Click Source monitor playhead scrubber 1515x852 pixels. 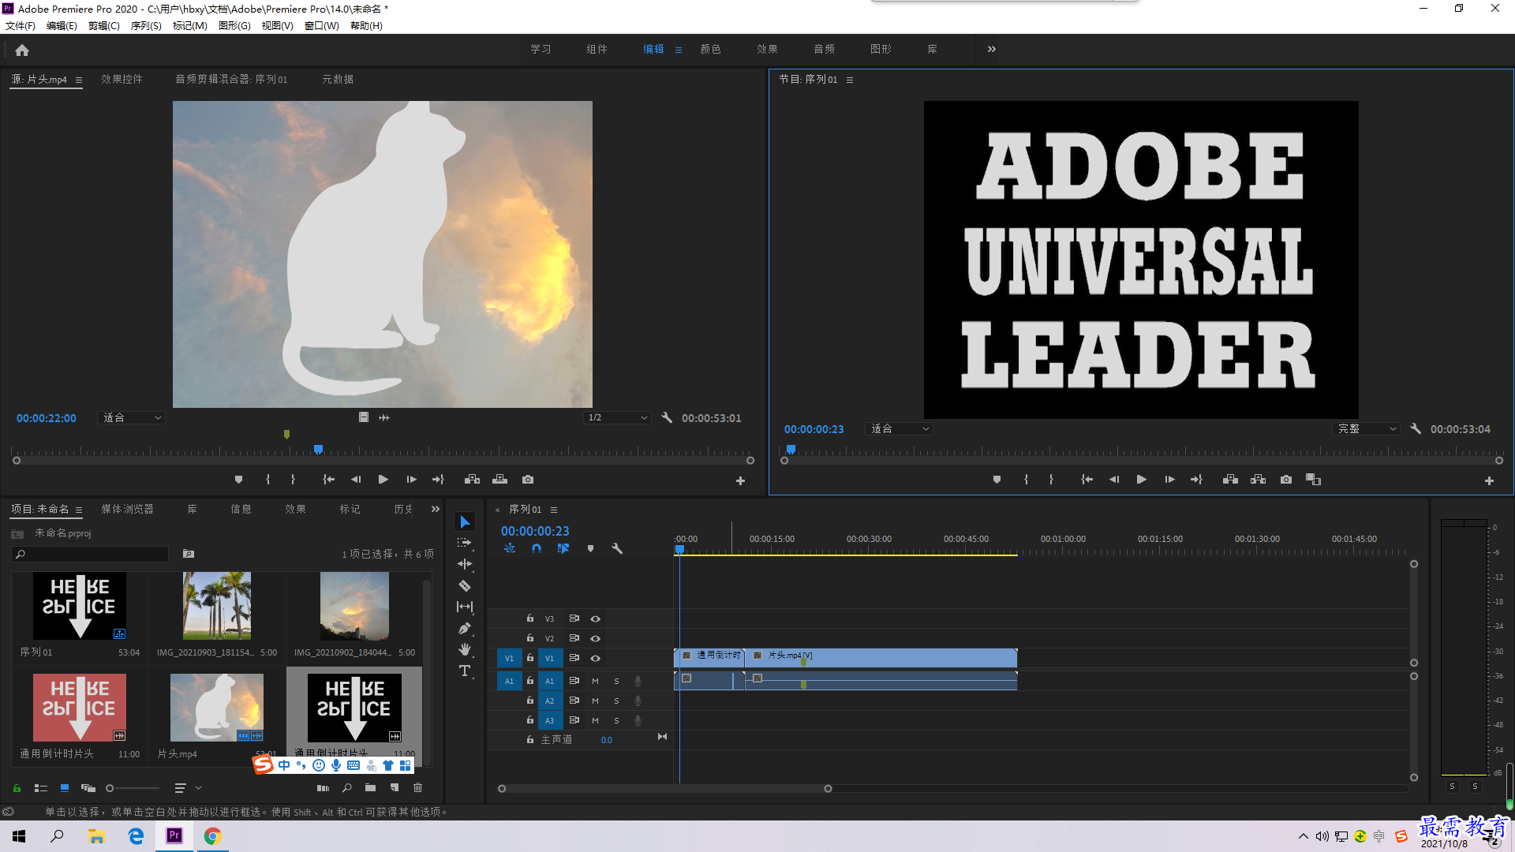[x=318, y=450]
